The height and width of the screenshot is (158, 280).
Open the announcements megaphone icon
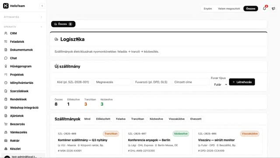point(273,8)
